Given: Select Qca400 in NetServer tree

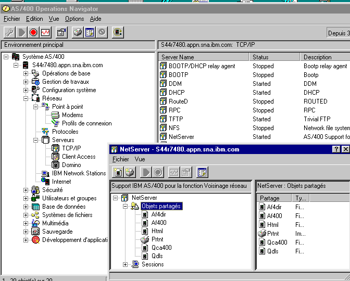Looking at the screenshot, I should [x=161, y=248].
